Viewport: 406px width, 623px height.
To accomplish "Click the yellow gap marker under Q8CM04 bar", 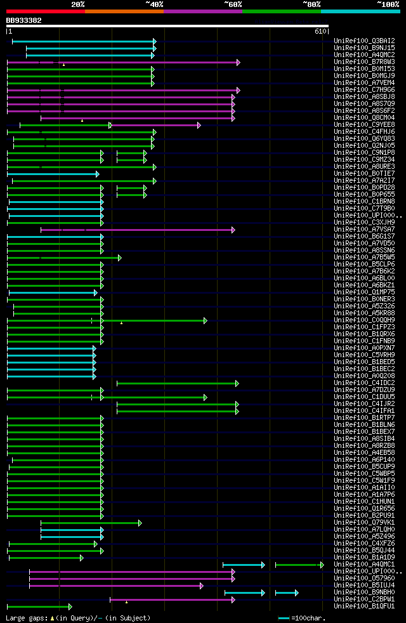I will click(x=82, y=121).
